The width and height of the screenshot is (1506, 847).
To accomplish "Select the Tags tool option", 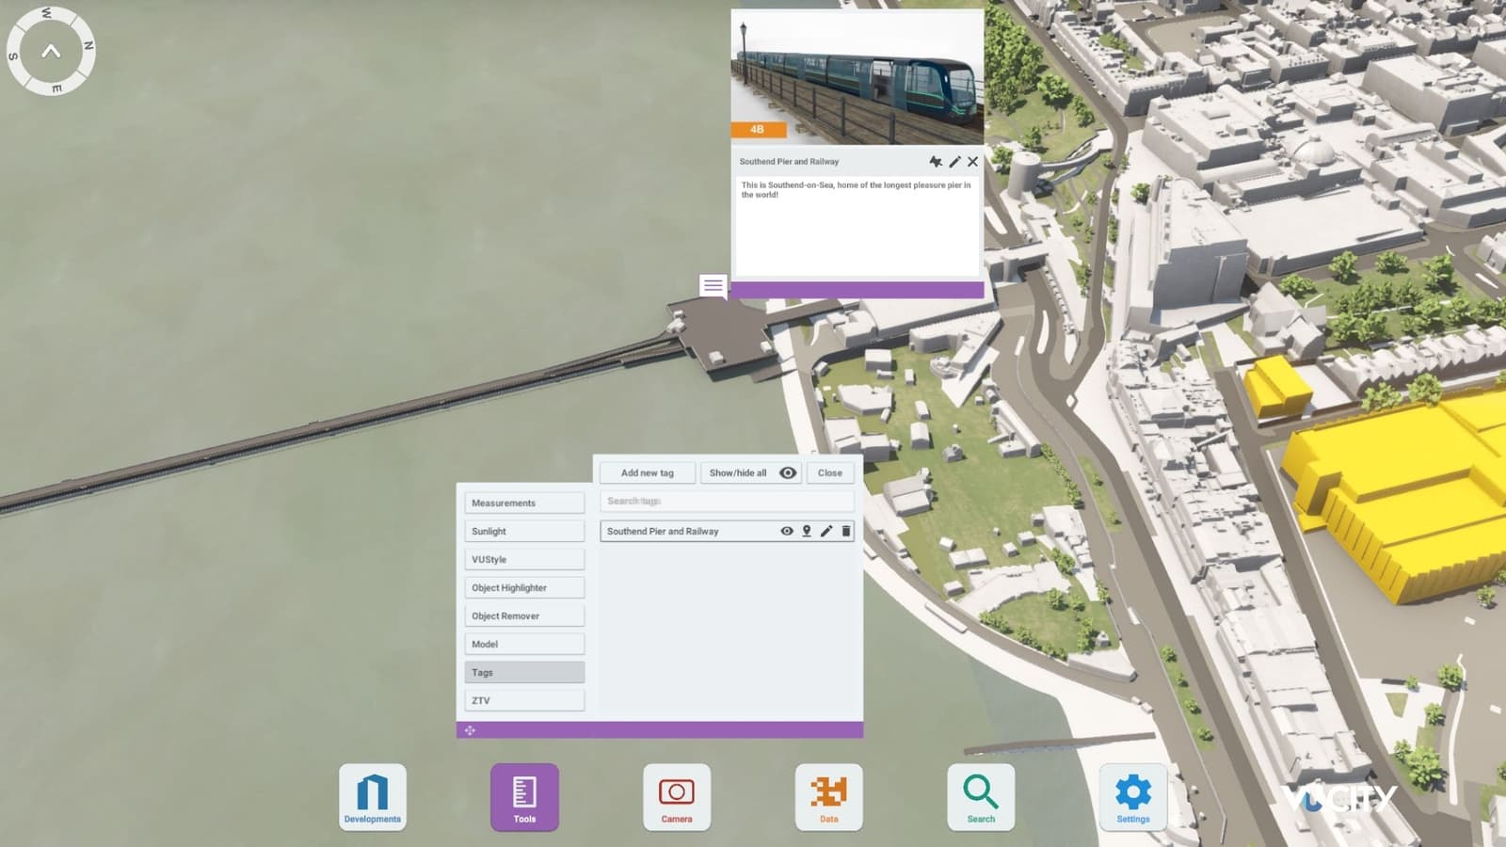I will pos(524,672).
